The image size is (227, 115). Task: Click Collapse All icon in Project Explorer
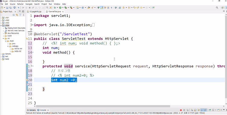(x=14, y=15)
